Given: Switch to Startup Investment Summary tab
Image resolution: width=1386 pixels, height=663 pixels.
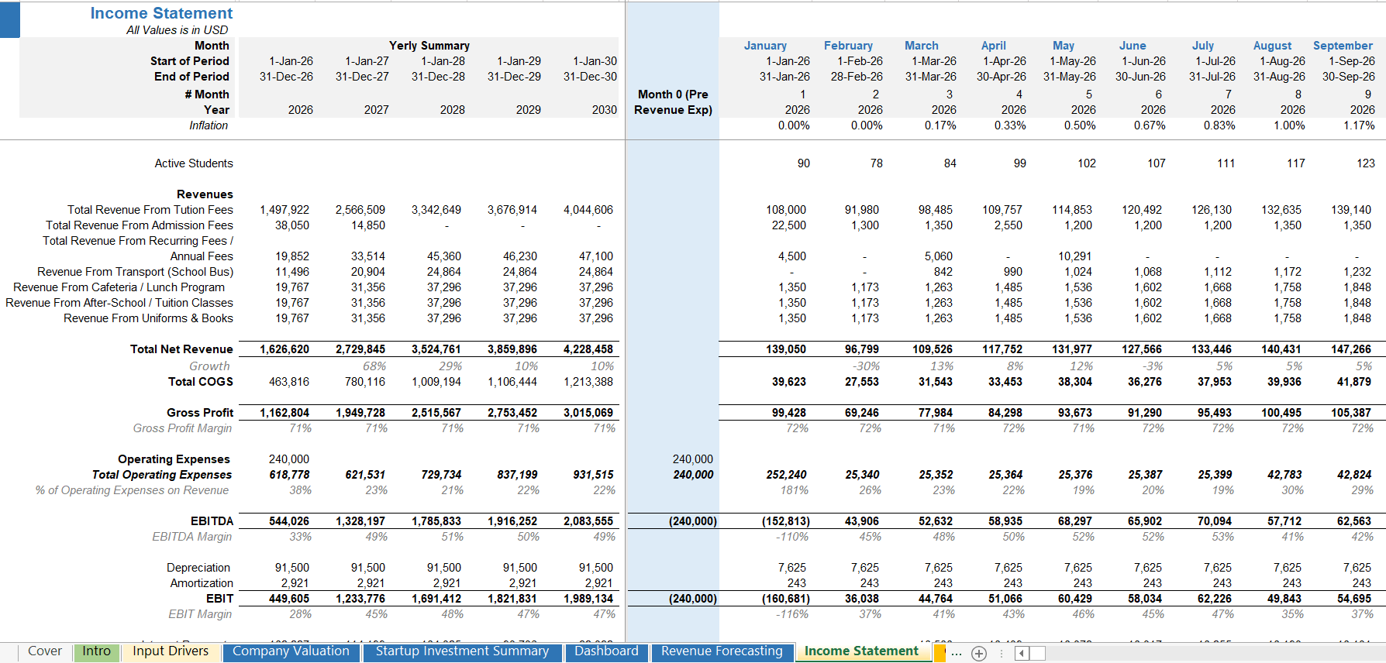Looking at the screenshot, I should point(462,651).
